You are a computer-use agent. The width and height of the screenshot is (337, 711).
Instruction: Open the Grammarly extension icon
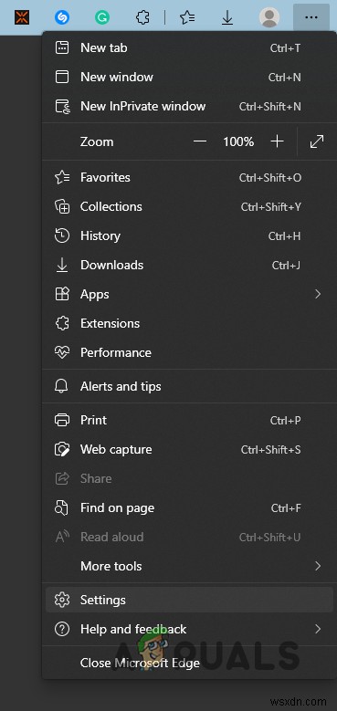point(102,17)
